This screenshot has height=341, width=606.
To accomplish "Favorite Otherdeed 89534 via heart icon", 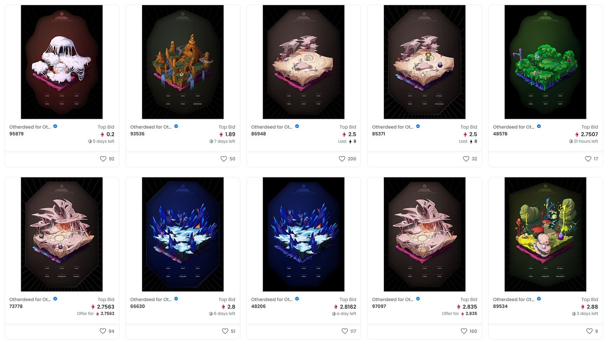I will coord(589,331).
